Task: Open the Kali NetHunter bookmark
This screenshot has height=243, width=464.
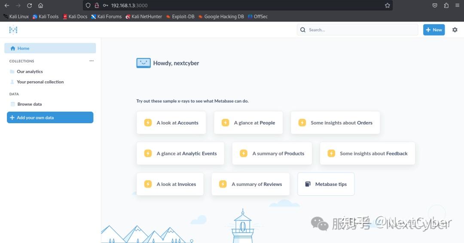Action: click(144, 17)
